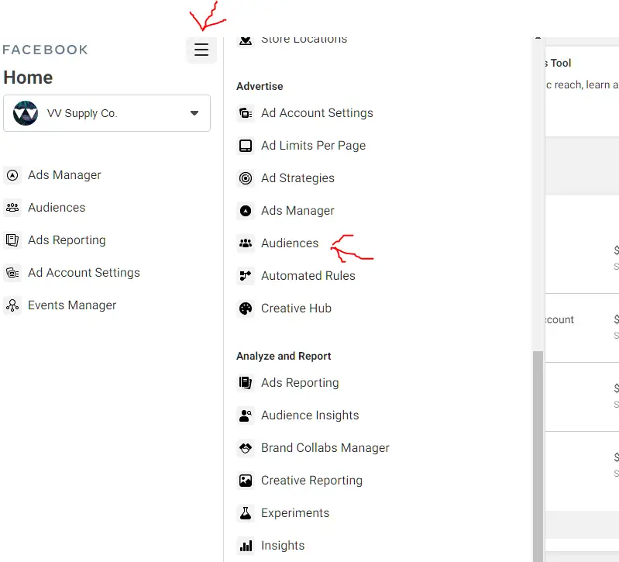Open the hamburger menu next to Facebook
The width and height of the screenshot is (619, 562).
tap(201, 50)
